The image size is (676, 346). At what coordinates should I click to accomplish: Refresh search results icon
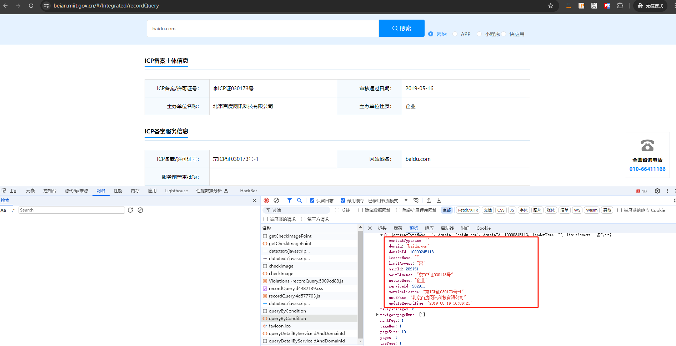click(x=130, y=210)
